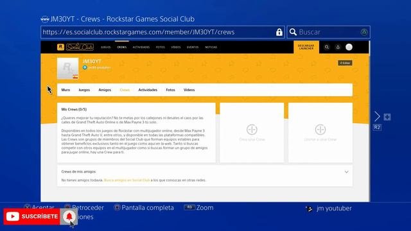Open the notifications bell in the site header
The width and height of the screenshot is (411, 231).
(x=338, y=47)
